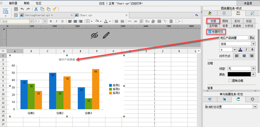Select the 系列 style tab
260x127 pixels.
pyautogui.click(x=237, y=21)
